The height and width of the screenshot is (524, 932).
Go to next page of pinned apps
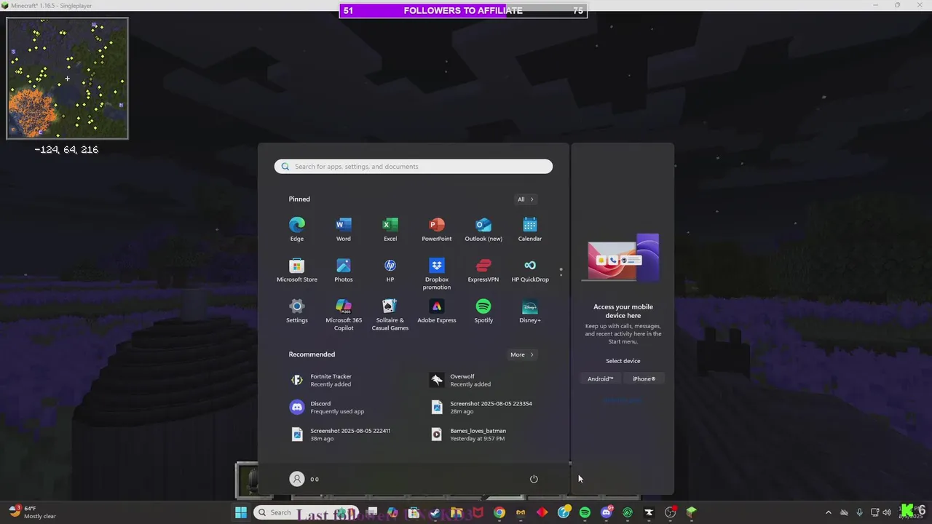[x=561, y=276]
